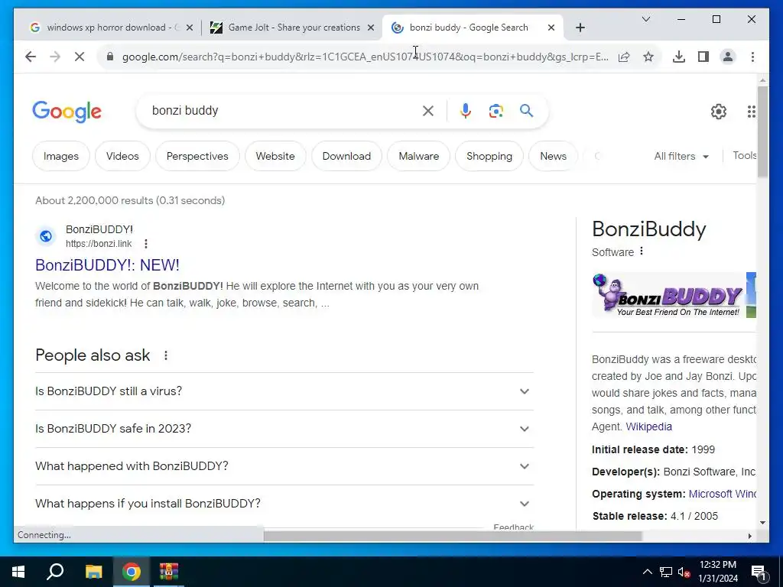This screenshot has width=783, height=587.
Task: Open the Google apps grid
Action: pyautogui.click(x=751, y=112)
